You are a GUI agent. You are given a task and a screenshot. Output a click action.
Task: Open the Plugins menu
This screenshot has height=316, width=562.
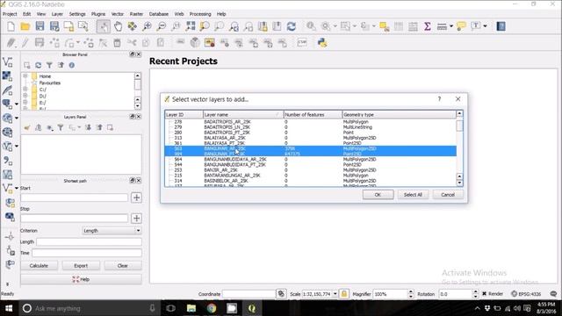pos(97,14)
